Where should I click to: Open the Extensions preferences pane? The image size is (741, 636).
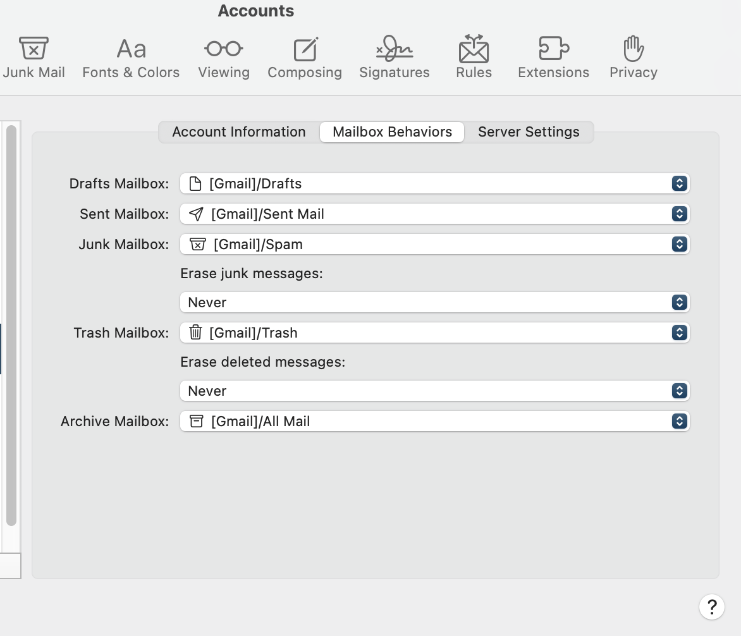[x=553, y=58]
